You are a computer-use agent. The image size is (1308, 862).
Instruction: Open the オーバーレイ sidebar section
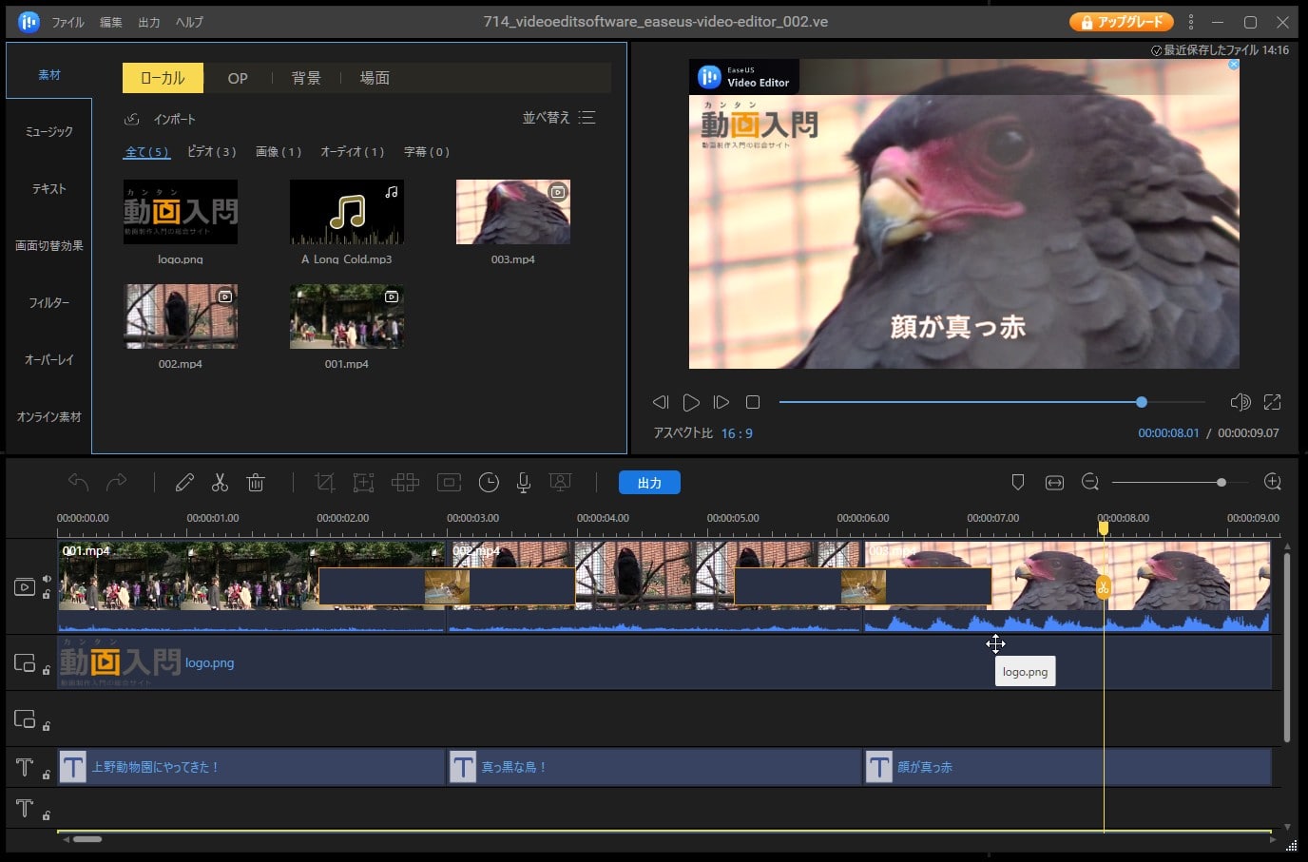(49, 360)
